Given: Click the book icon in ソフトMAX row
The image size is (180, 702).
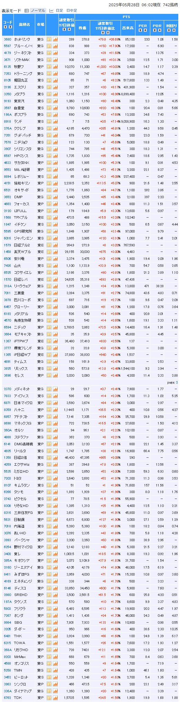Looking at the screenshot, I should (x=49, y=60).
